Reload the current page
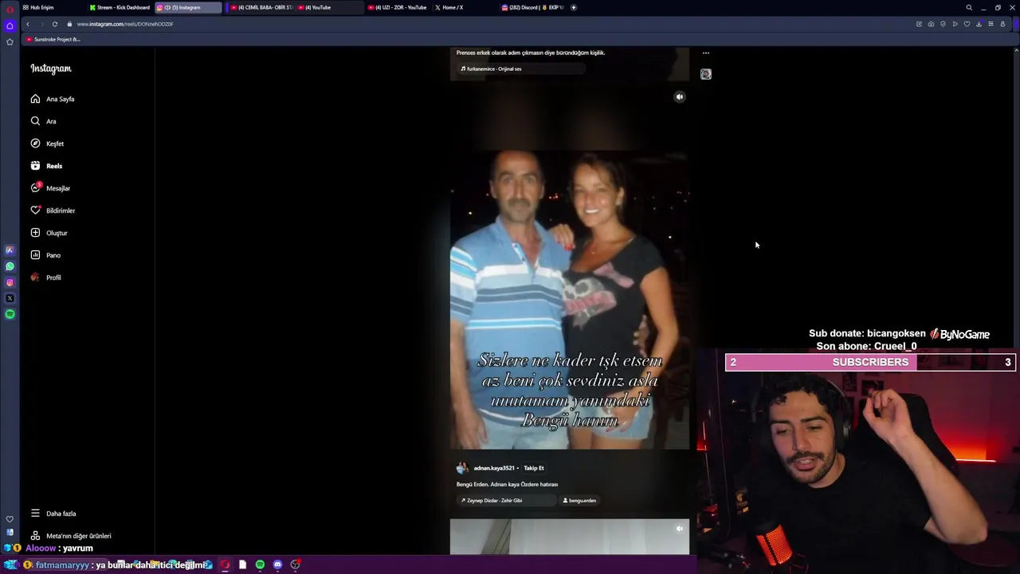The image size is (1020, 574). tap(55, 24)
